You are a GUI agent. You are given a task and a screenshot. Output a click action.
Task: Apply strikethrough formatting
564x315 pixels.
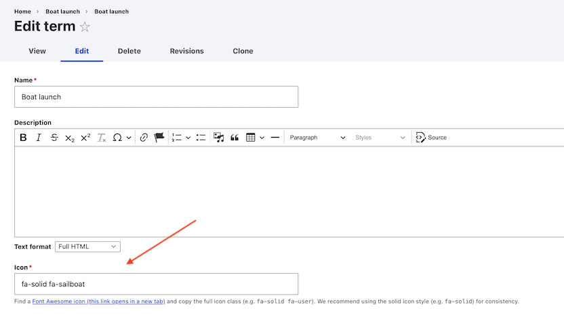54,138
